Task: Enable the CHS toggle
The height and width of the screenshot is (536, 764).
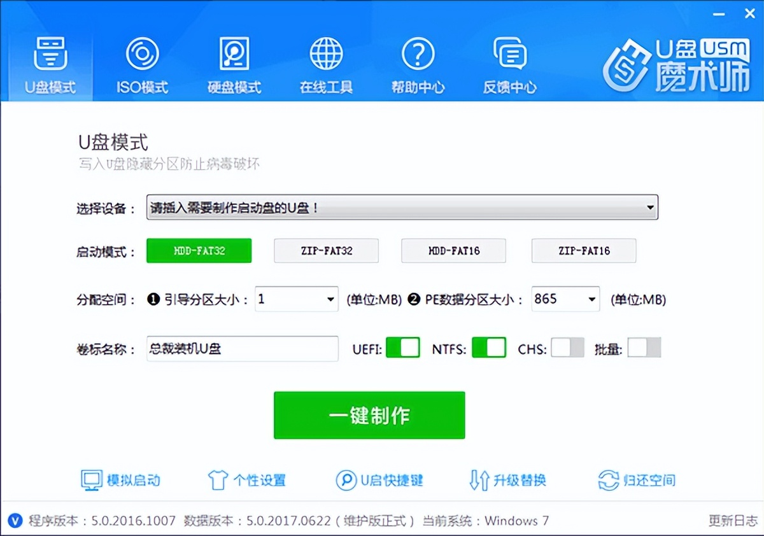Action: tap(567, 348)
